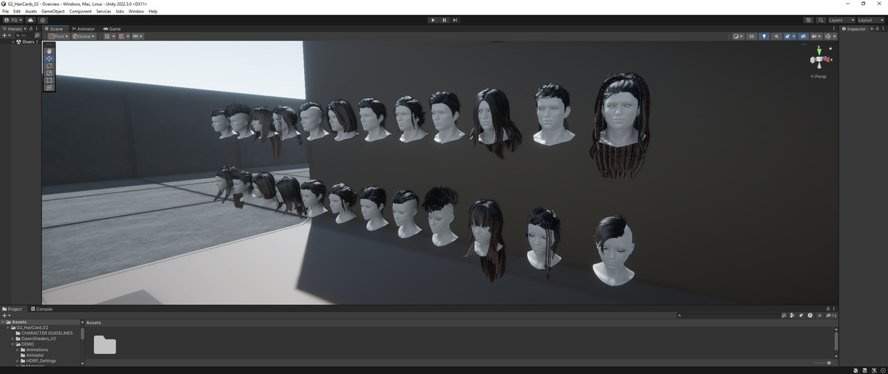Switch to the Animator tab
Viewport: 888px width, 374px height.
coord(84,28)
